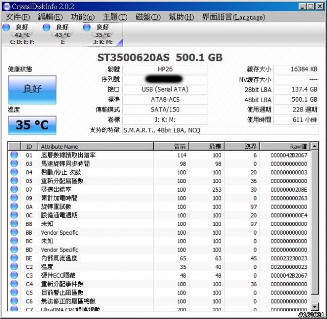Click the 611 小時 power-on hours value
The height and width of the screenshot is (319, 327).
click(x=296, y=120)
